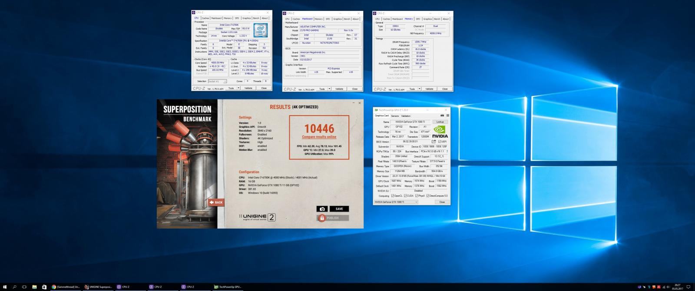The width and height of the screenshot is (695, 291).
Task: Click the red lock icon beside Publish
Action: click(322, 218)
